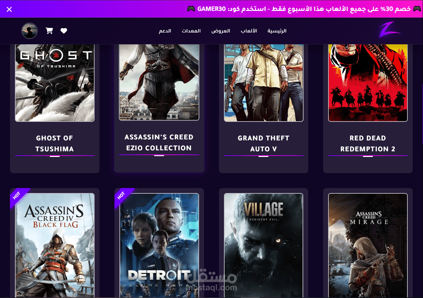Click the purple Z site logo

(390, 30)
